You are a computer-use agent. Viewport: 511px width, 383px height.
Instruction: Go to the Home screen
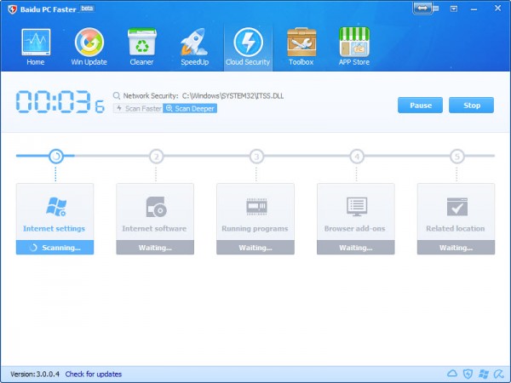36,46
